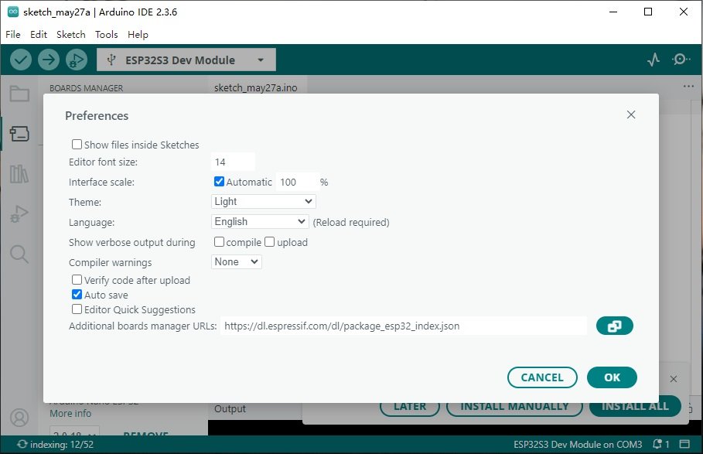Enable Editor Quick Suggestions
This screenshot has height=454, width=703.
(77, 309)
